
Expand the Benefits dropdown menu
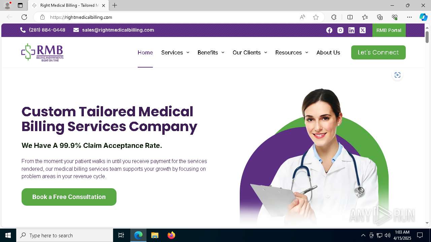[x=211, y=52]
